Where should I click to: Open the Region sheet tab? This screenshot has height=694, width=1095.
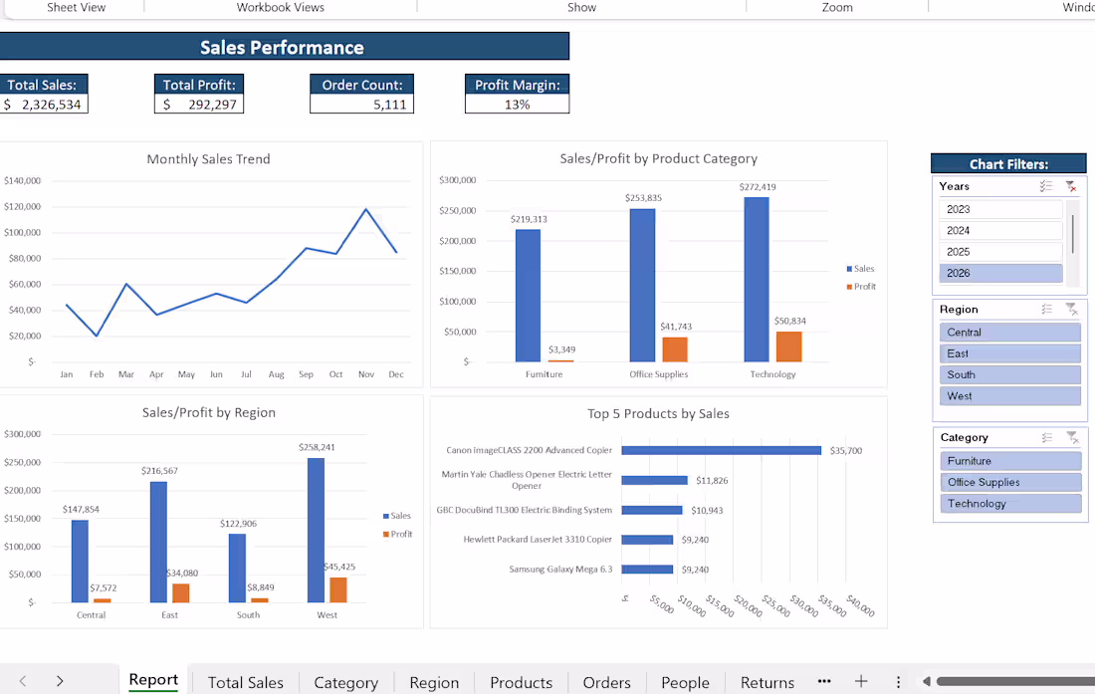click(x=434, y=682)
